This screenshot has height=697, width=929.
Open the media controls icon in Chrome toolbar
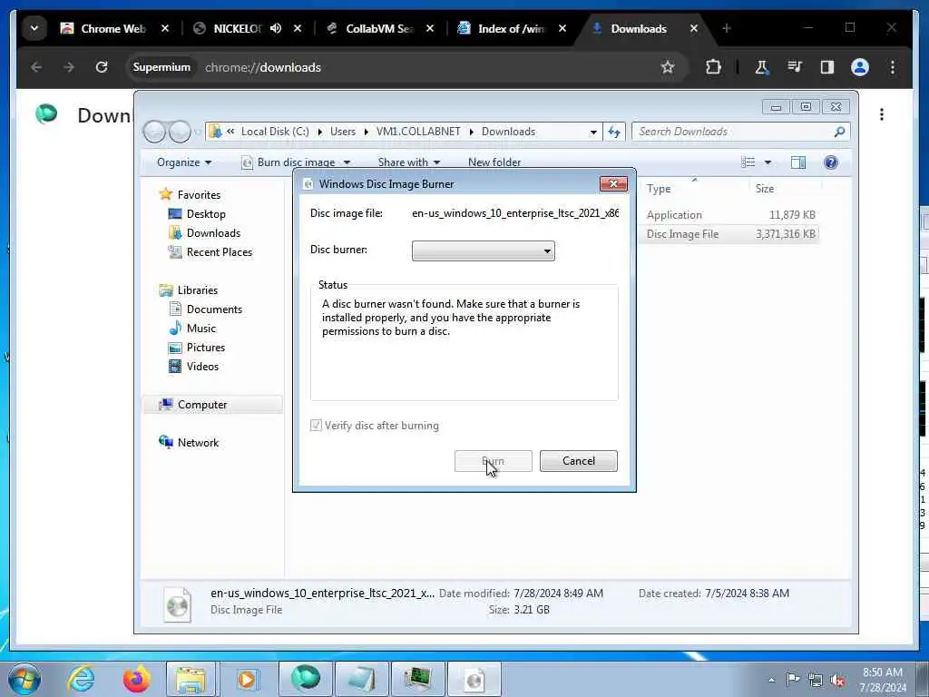click(x=795, y=67)
